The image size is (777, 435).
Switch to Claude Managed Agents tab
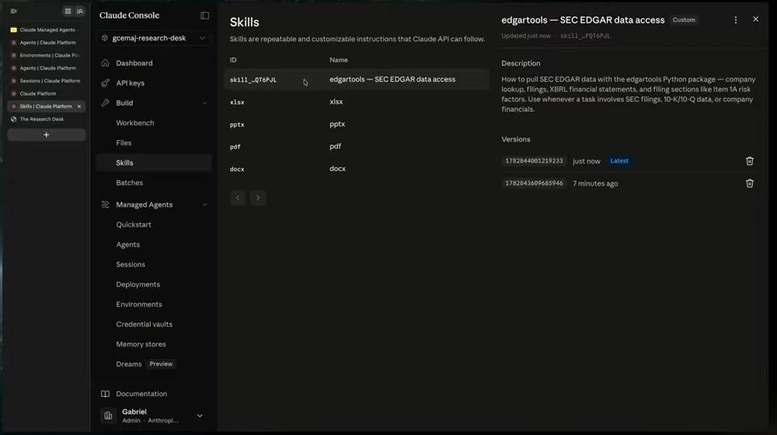point(47,30)
